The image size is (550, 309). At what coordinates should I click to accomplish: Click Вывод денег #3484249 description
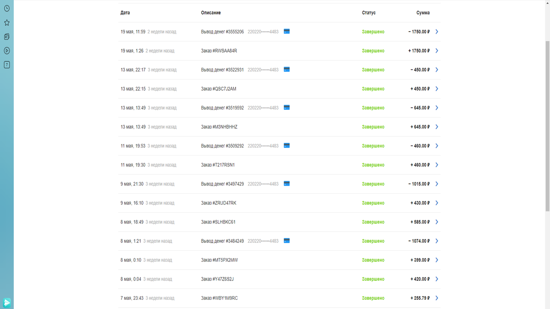(x=222, y=241)
